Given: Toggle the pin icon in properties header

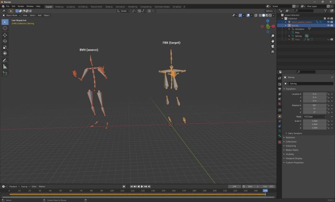Looking at the screenshot, I should coord(332,77).
